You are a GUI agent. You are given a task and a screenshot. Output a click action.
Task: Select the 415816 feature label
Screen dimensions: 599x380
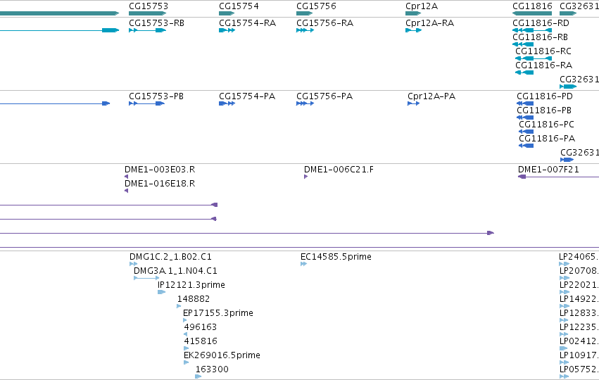click(x=201, y=341)
